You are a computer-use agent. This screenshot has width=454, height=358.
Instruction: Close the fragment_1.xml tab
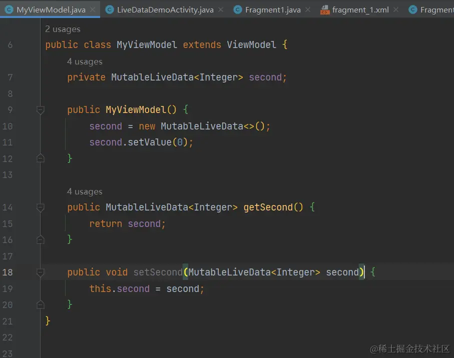click(396, 10)
